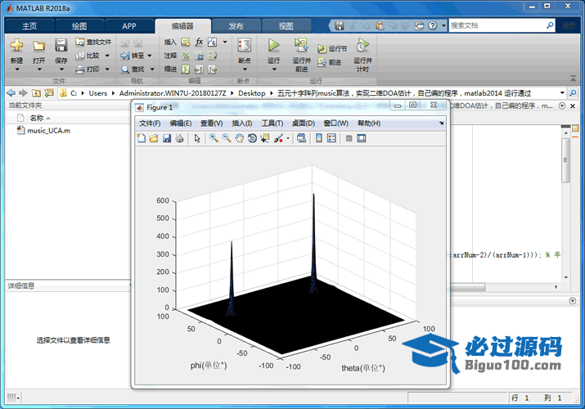Expand the Compare (比较) dropdown arrow
This screenshot has height=409, width=585.
pos(107,56)
